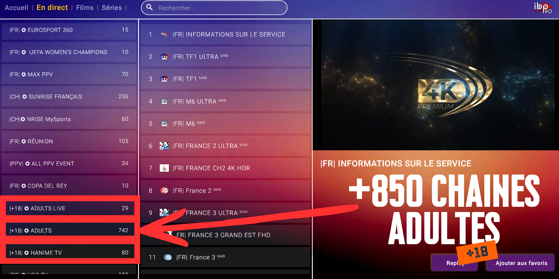
Task: Select the SUNRISE FRANÇAIS category
Action: (x=69, y=97)
